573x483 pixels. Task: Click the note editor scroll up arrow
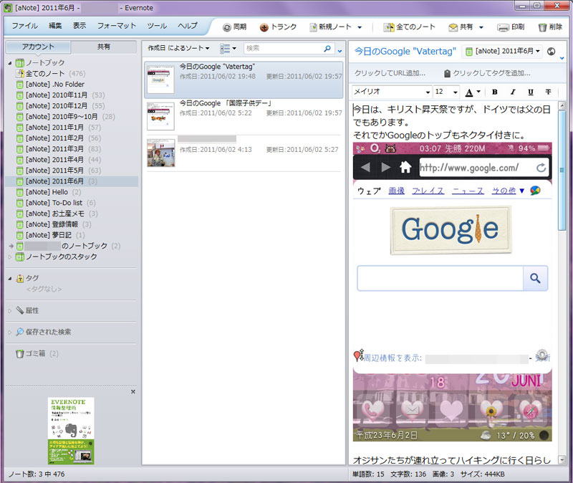point(562,105)
